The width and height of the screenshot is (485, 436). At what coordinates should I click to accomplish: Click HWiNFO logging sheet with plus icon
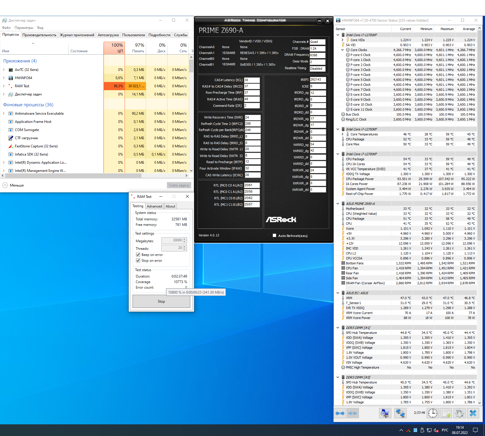446,413
